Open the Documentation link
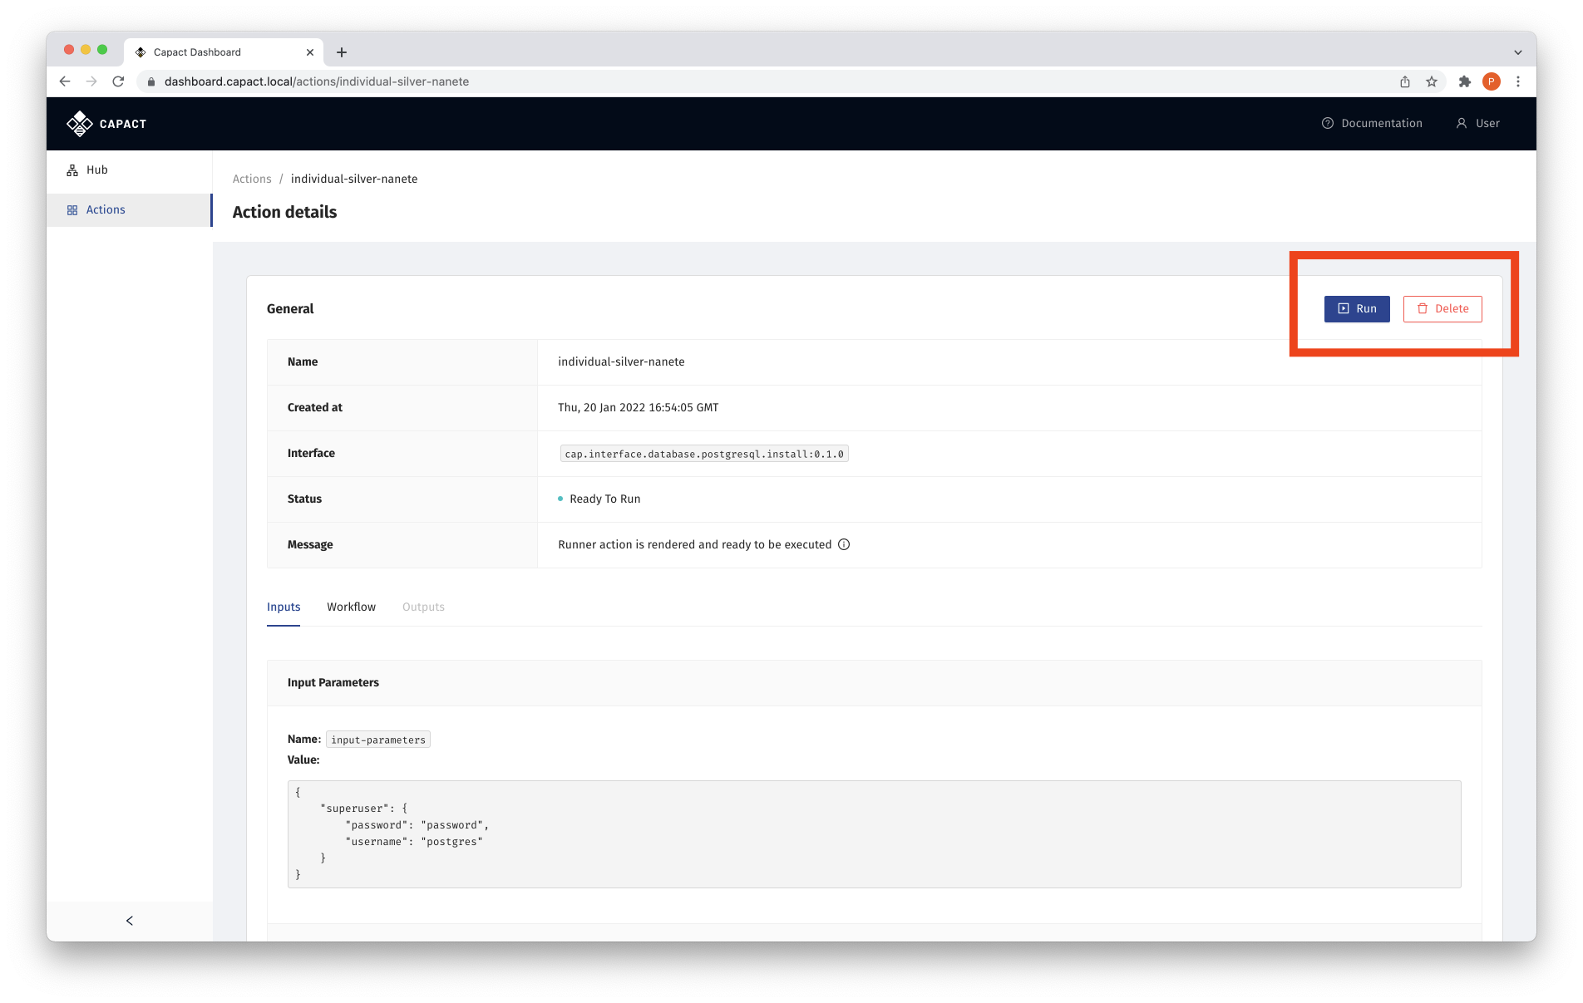1583x1003 pixels. point(1373,123)
